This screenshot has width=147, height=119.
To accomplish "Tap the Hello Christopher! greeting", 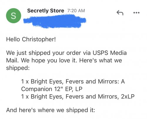I will 31,39.
